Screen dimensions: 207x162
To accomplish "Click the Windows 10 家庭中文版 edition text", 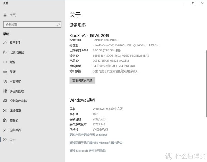I will coord(108,109).
